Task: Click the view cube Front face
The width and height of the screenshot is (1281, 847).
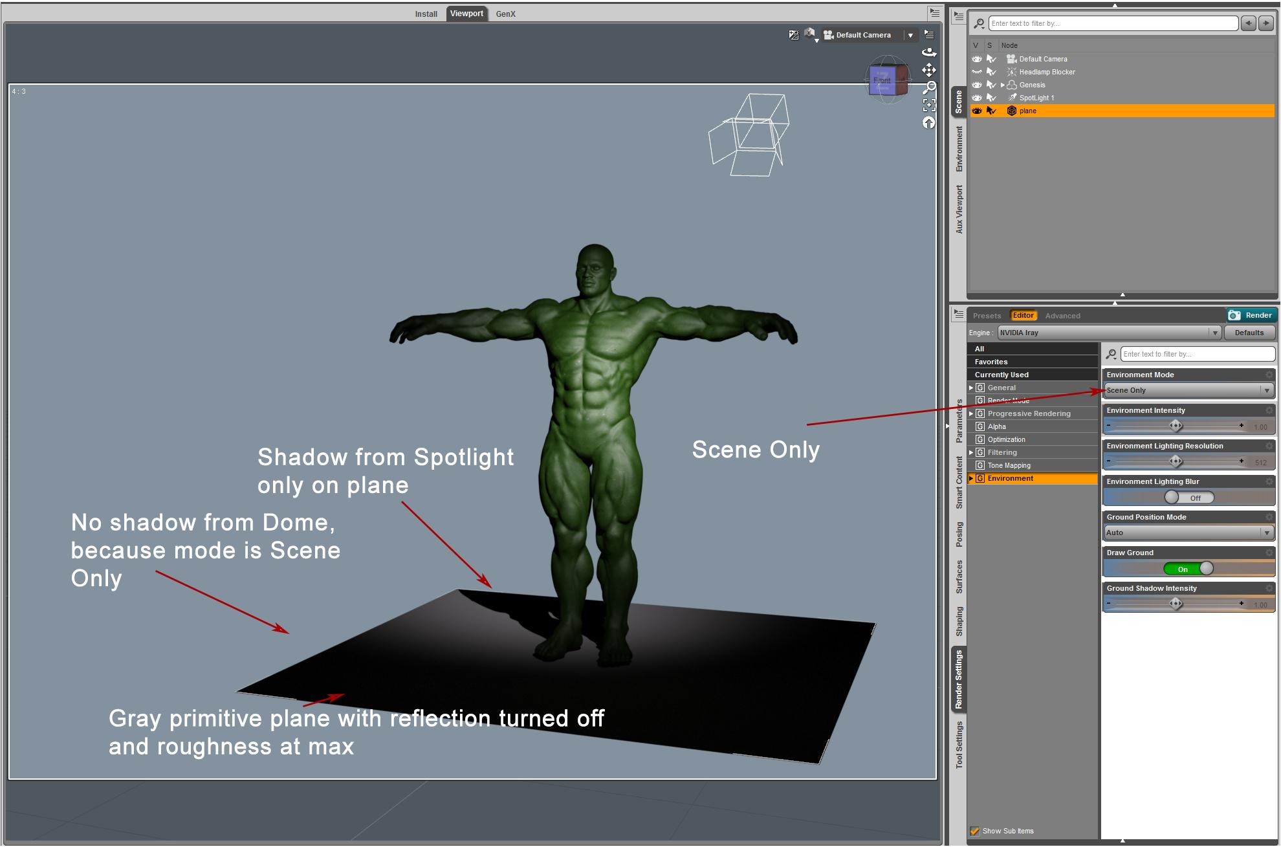Action: coord(882,81)
